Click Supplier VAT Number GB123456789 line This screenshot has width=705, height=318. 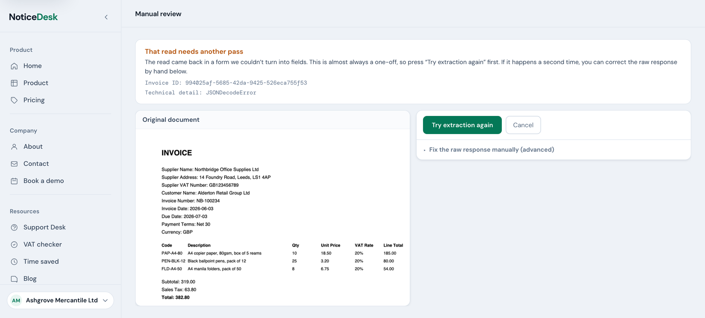click(200, 185)
